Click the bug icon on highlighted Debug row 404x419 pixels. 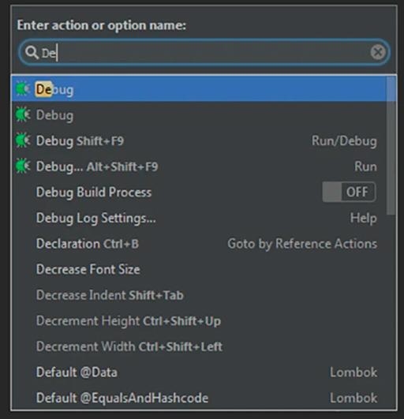coord(23,89)
